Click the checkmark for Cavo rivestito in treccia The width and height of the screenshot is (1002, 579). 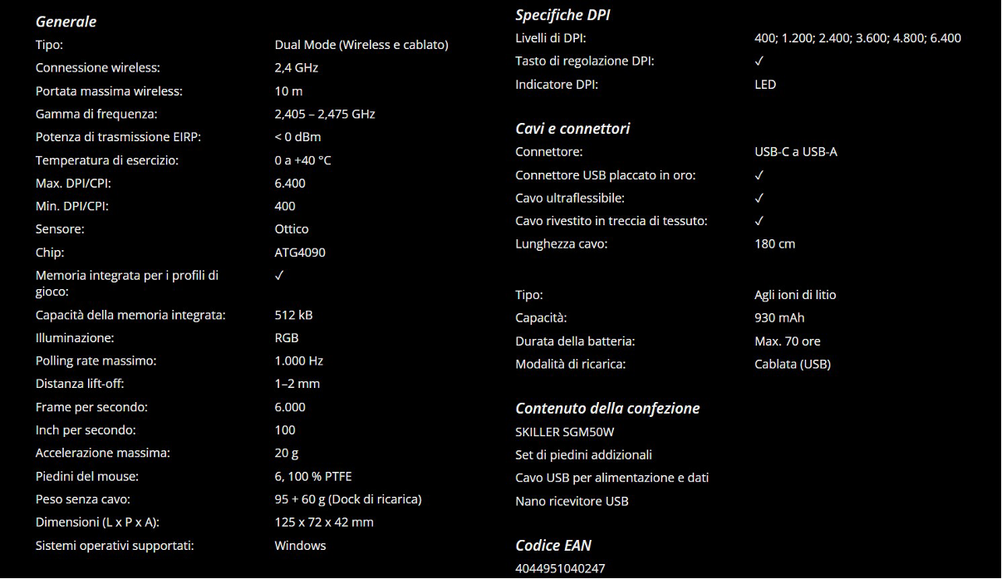pos(759,221)
